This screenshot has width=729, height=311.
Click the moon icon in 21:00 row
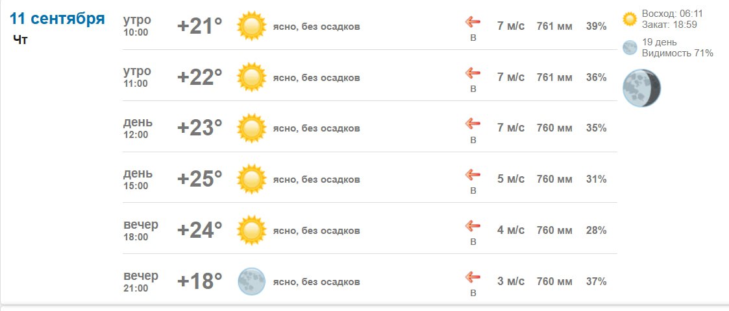251,281
